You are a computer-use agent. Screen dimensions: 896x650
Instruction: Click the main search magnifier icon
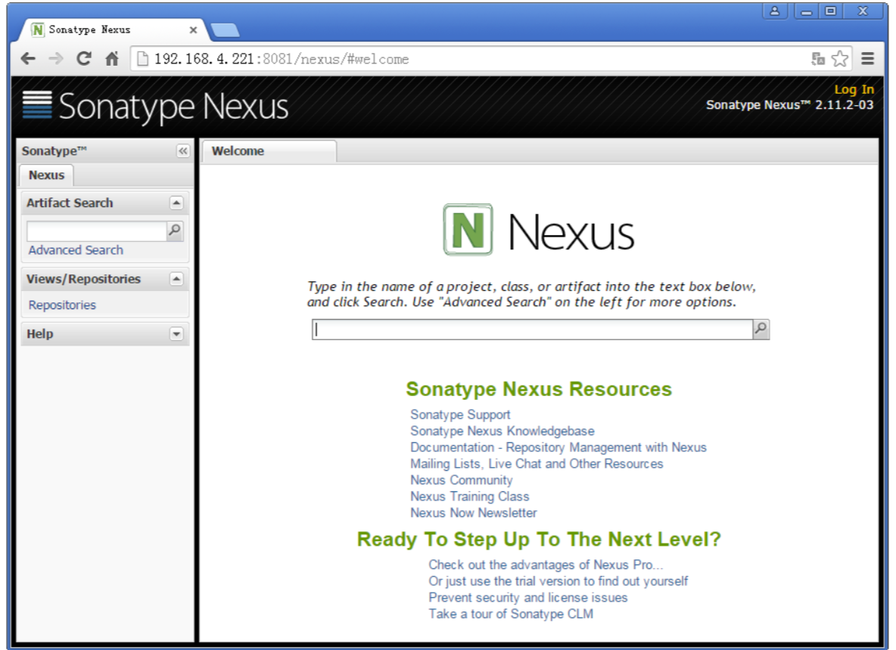(761, 330)
